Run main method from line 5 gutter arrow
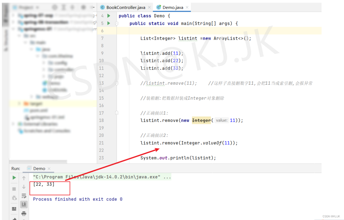The width and height of the screenshot is (344, 220). click(109, 23)
